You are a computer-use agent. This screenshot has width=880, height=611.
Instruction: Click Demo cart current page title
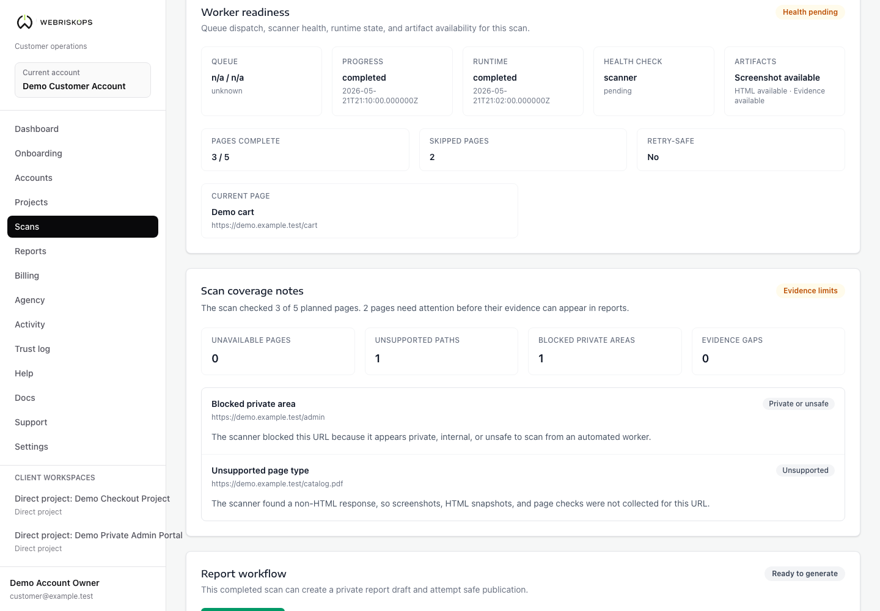(233, 212)
